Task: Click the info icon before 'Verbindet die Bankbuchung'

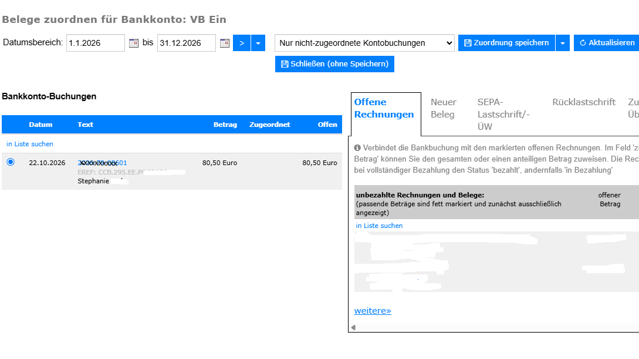Action: (357, 147)
